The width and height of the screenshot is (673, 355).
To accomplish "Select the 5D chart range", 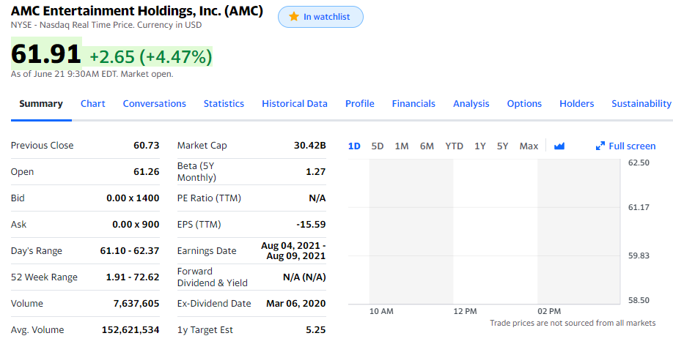I will click(378, 146).
